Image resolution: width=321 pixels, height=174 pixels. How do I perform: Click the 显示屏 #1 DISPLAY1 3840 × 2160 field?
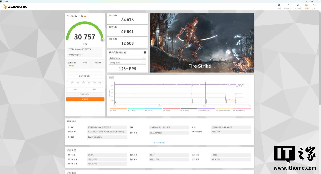click(x=107, y=132)
